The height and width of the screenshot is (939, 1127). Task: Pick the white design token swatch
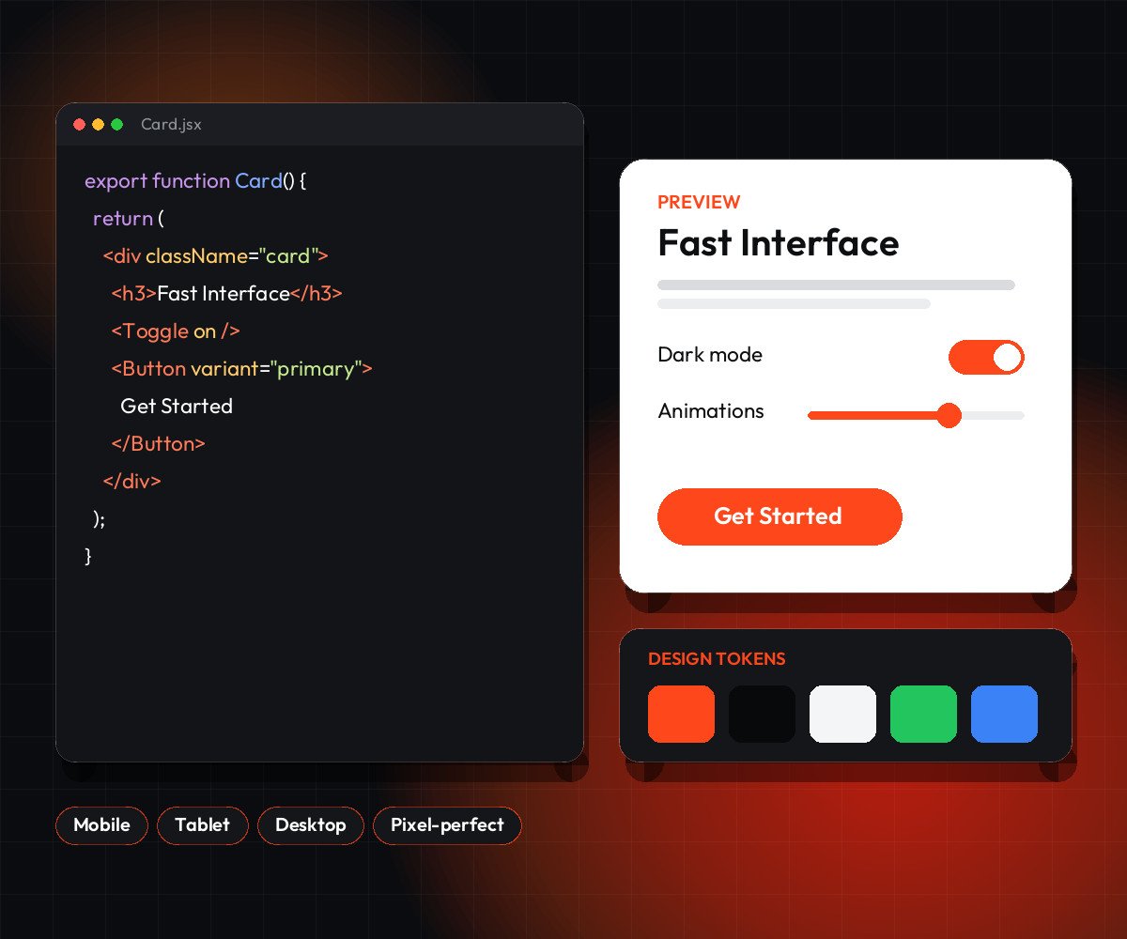842,714
